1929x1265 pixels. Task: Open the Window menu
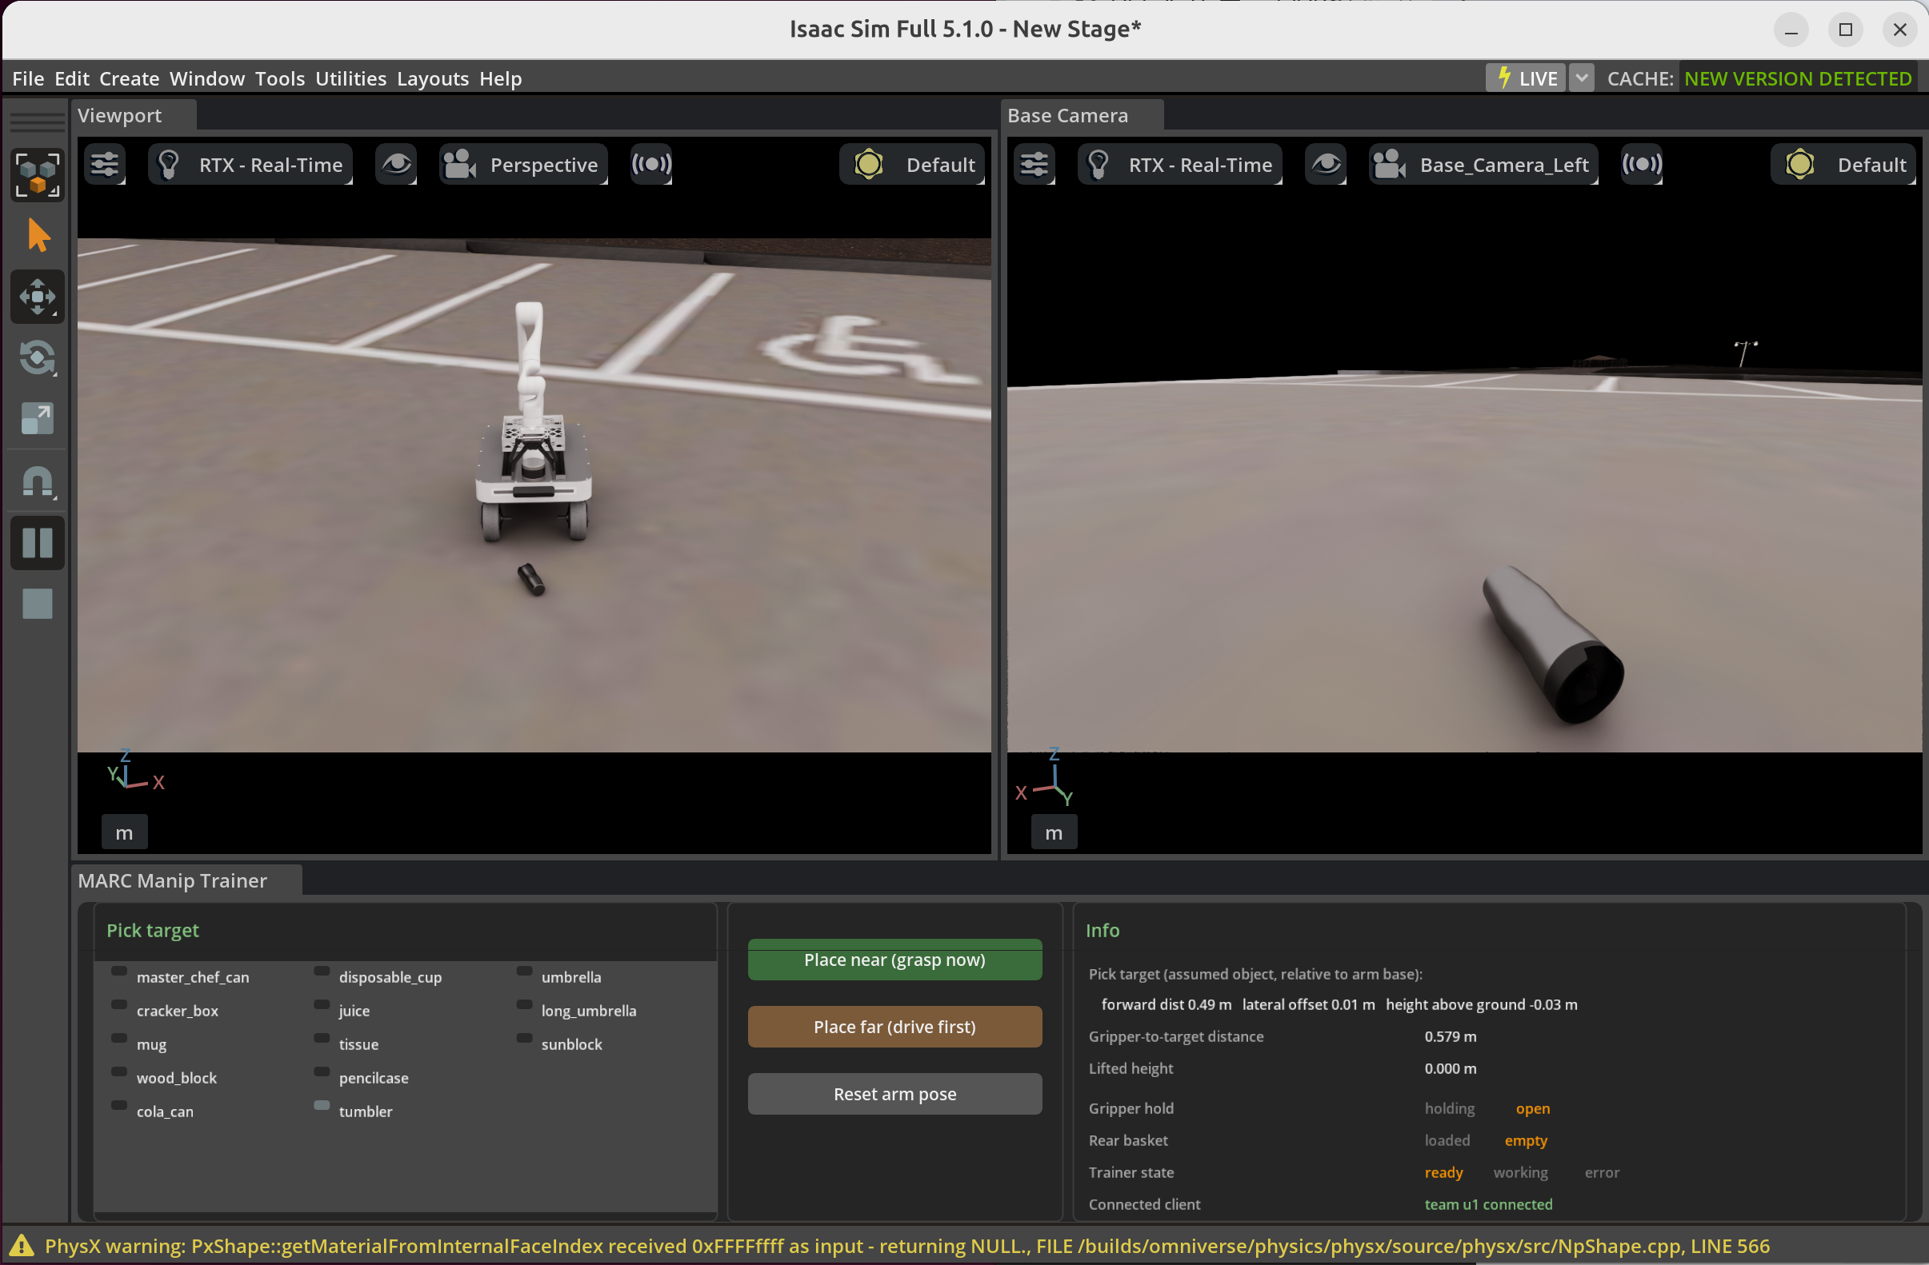(206, 78)
